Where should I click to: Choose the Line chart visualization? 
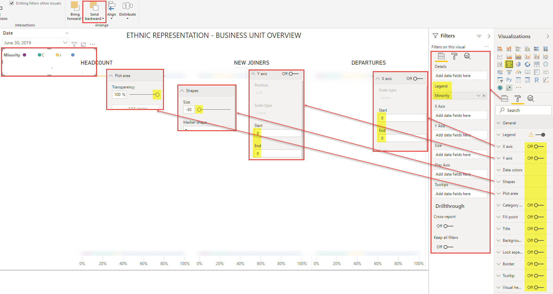[x=500, y=56]
